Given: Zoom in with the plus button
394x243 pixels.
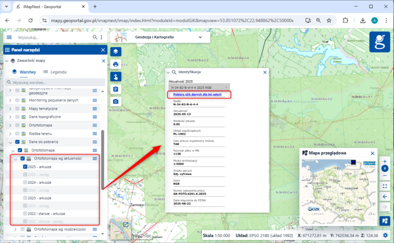Looking at the screenshot, I should (x=385, y=162).
